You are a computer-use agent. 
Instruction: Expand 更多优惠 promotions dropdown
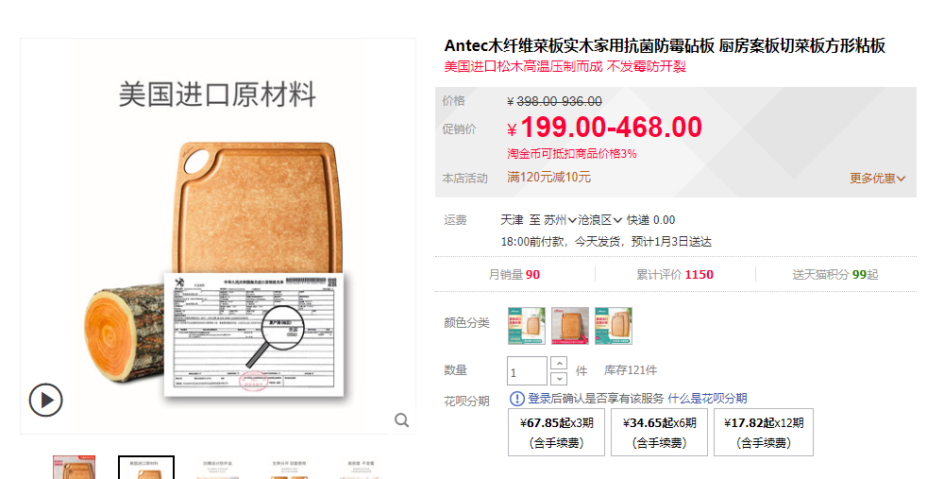click(x=877, y=178)
